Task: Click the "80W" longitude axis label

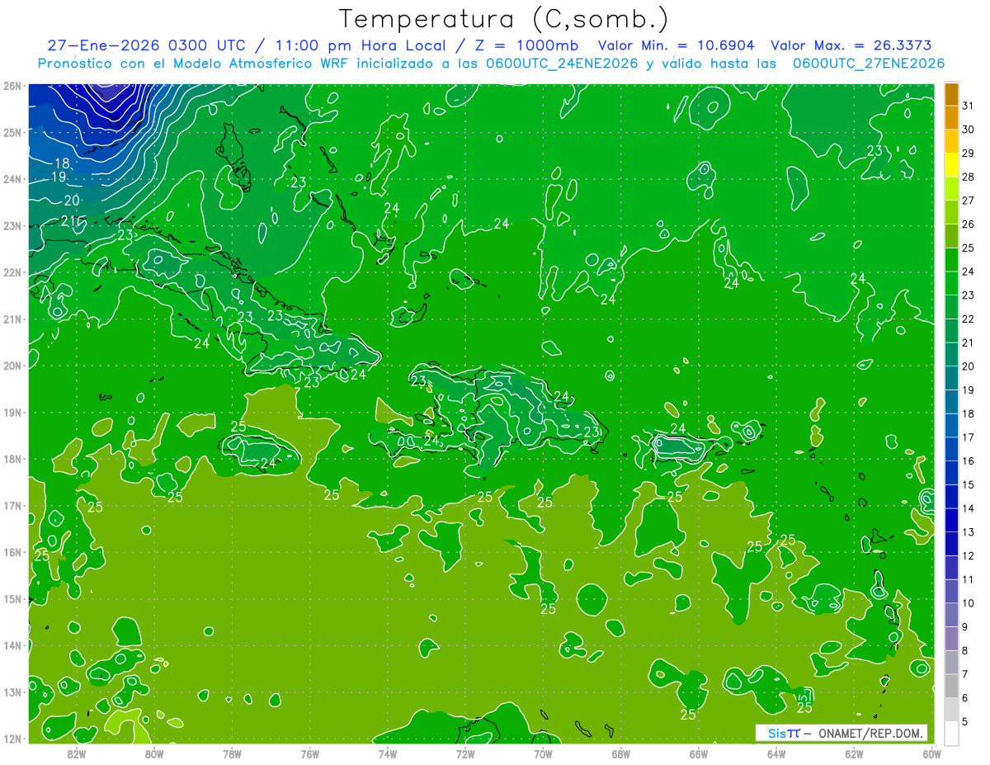Action: coord(153,753)
